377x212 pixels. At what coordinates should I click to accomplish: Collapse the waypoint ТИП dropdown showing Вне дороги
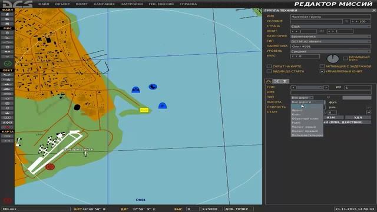click(x=302, y=98)
